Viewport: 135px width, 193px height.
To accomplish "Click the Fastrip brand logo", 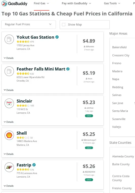I will tap(9, 167).
